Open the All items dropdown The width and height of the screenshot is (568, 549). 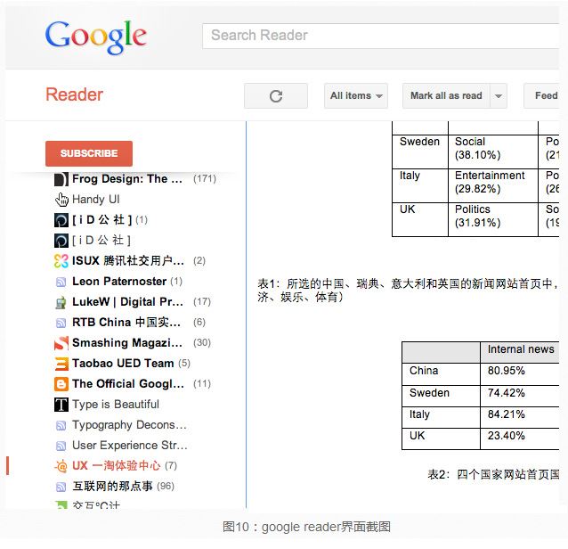point(356,95)
